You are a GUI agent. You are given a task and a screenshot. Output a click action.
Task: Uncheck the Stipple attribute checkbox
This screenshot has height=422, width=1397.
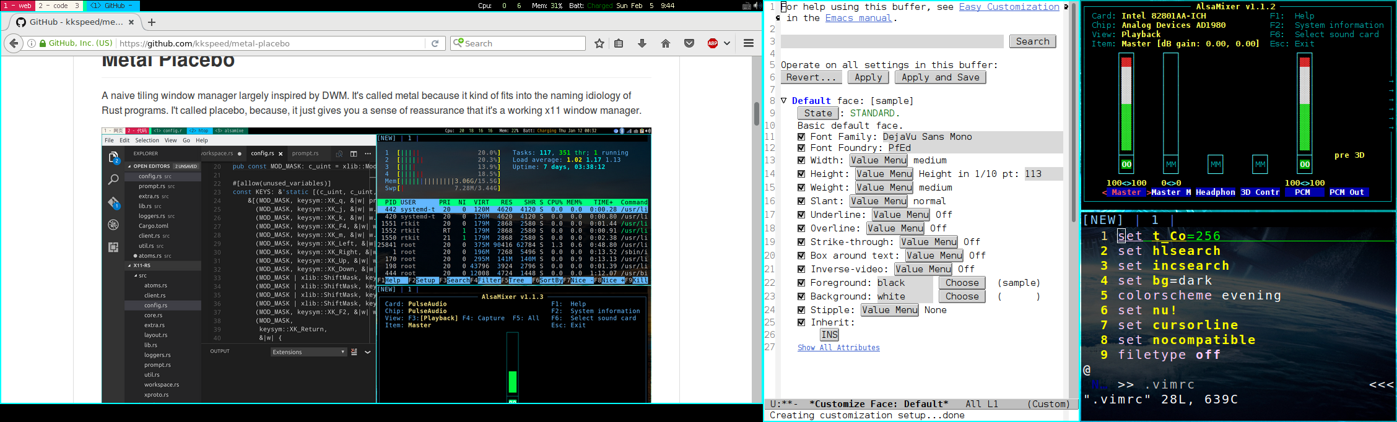pyautogui.click(x=801, y=310)
